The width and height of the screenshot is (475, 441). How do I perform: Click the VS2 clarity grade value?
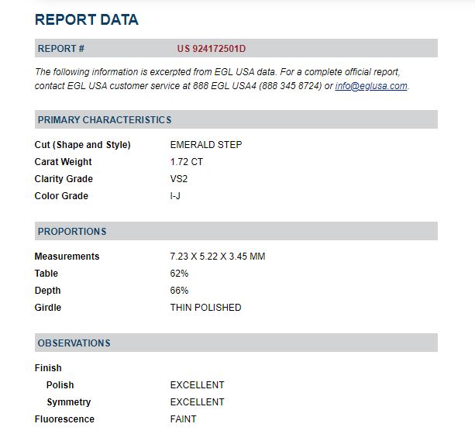179,179
